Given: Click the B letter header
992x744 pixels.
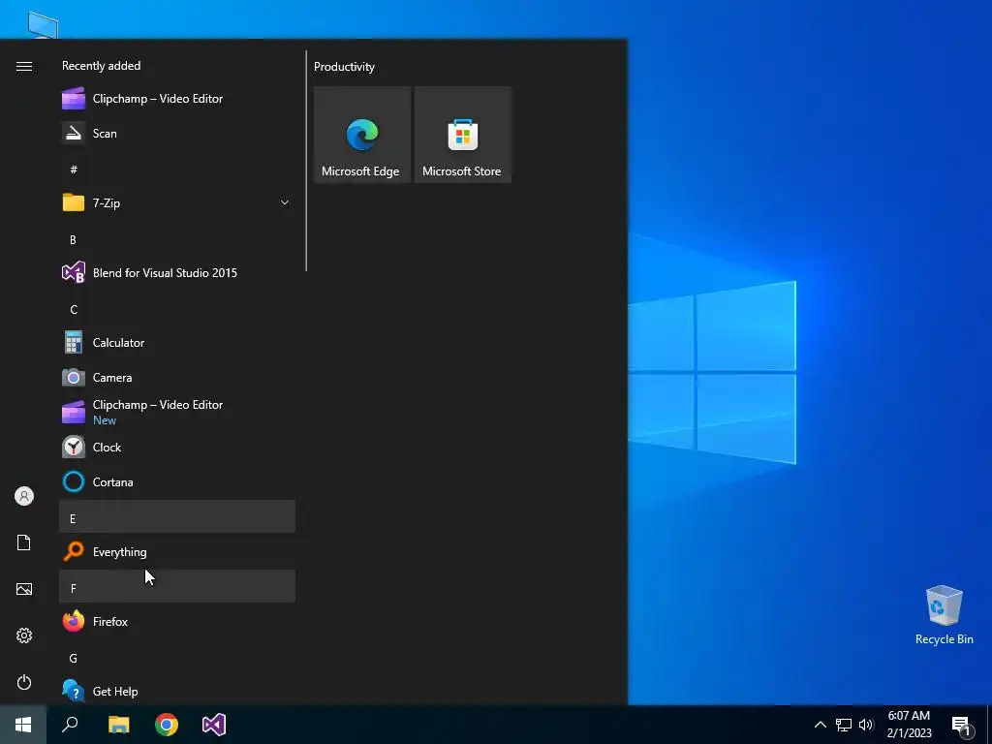Looking at the screenshot, I should pyautogui.click(x=177, y=240).
